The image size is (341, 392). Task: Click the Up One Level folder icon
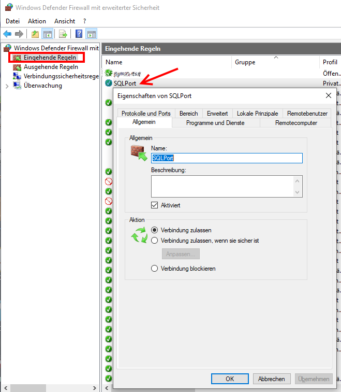[35, 34]
